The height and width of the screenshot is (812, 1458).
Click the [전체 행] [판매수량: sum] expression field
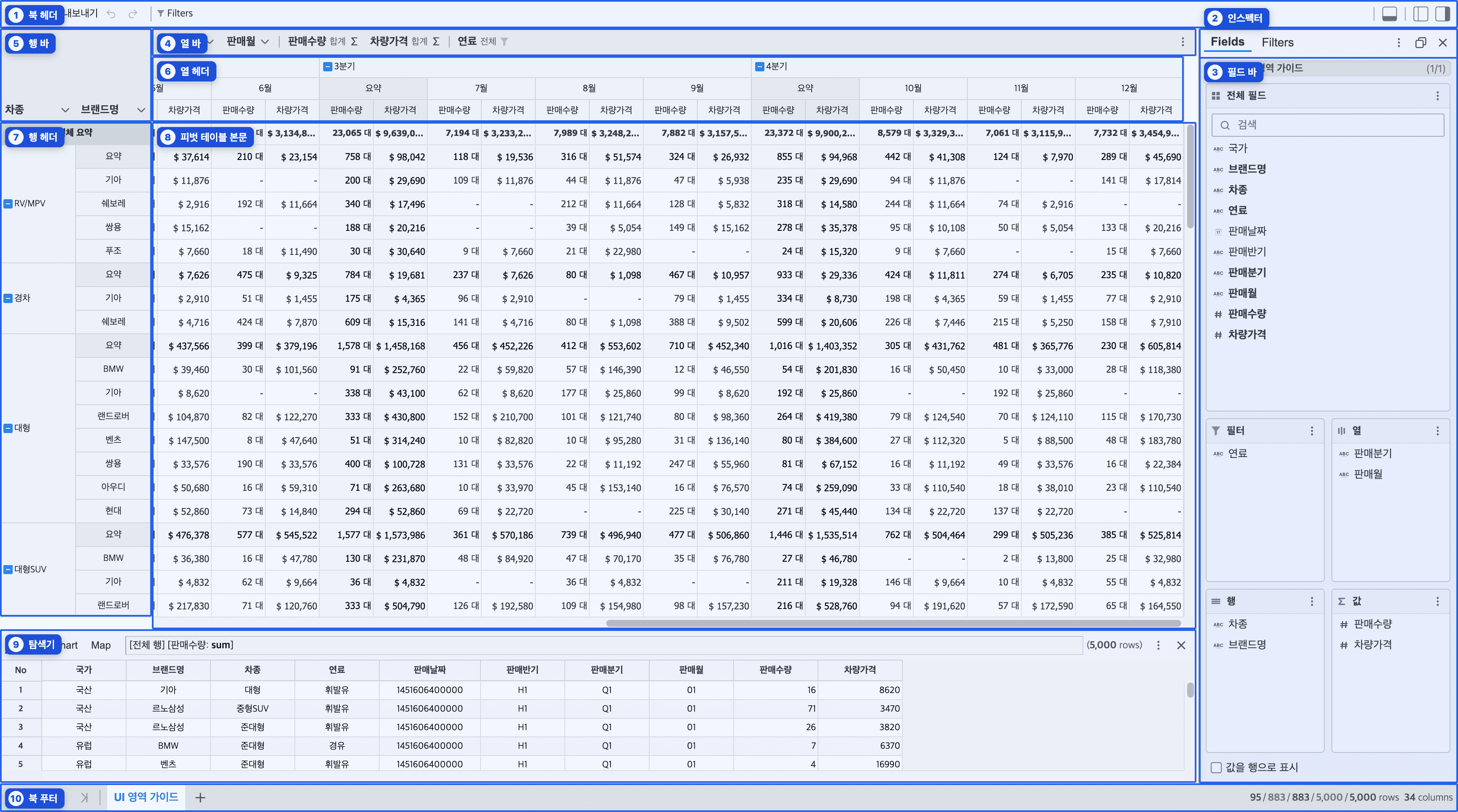pos(604,645)
